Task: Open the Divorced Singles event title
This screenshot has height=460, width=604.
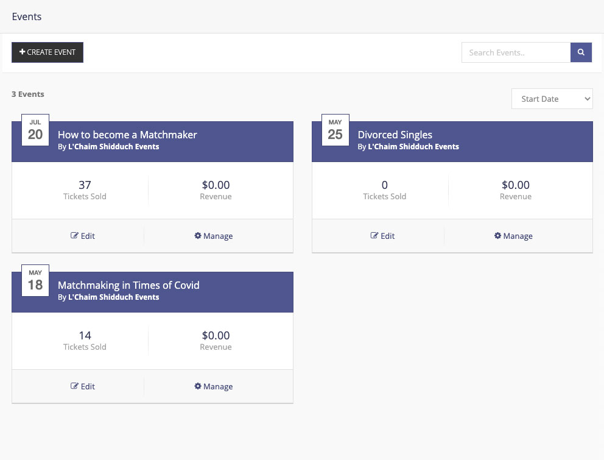Action: [x=395, y=135]
